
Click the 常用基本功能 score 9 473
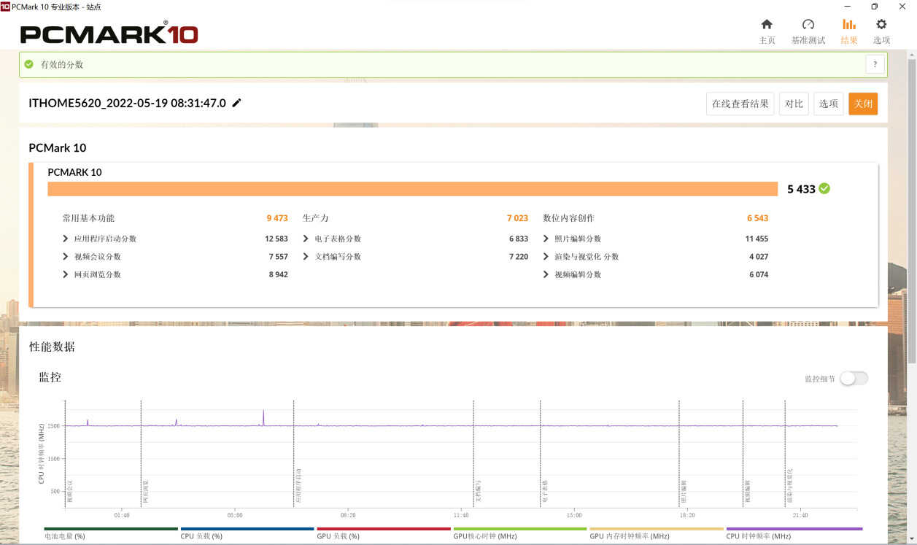coord(277,218)
